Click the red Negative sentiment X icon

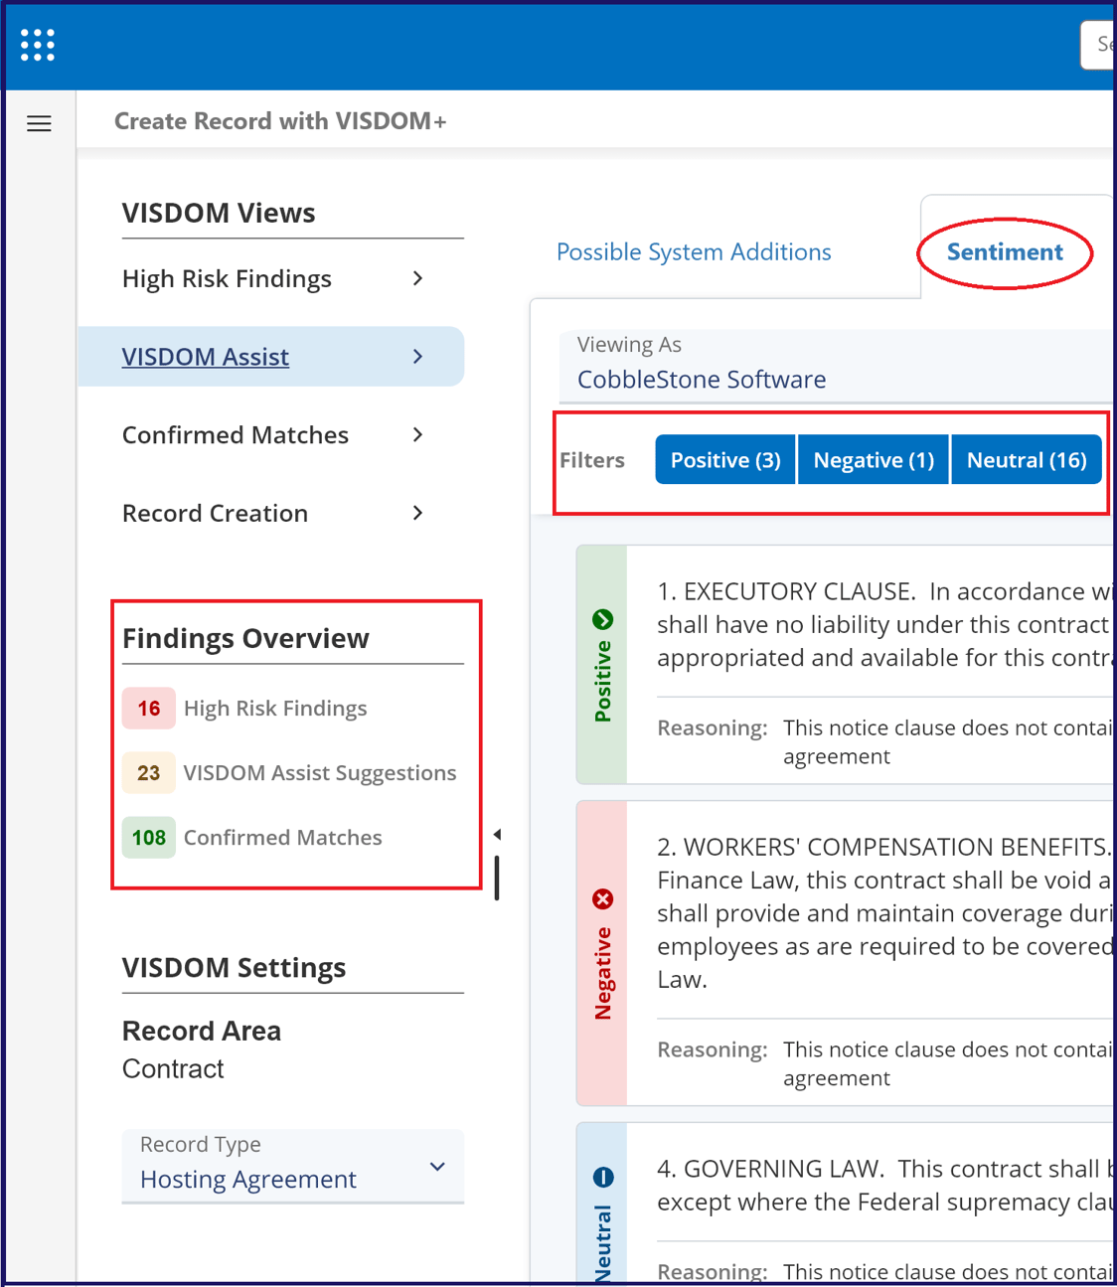pyautogui.click(x=602, y=899)
